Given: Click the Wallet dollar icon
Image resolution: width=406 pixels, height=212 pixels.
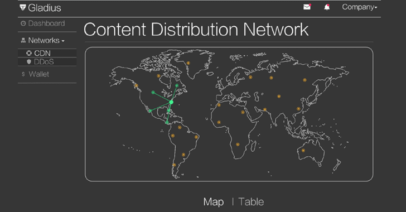Looking at the screenshot, I should (23, 74).
